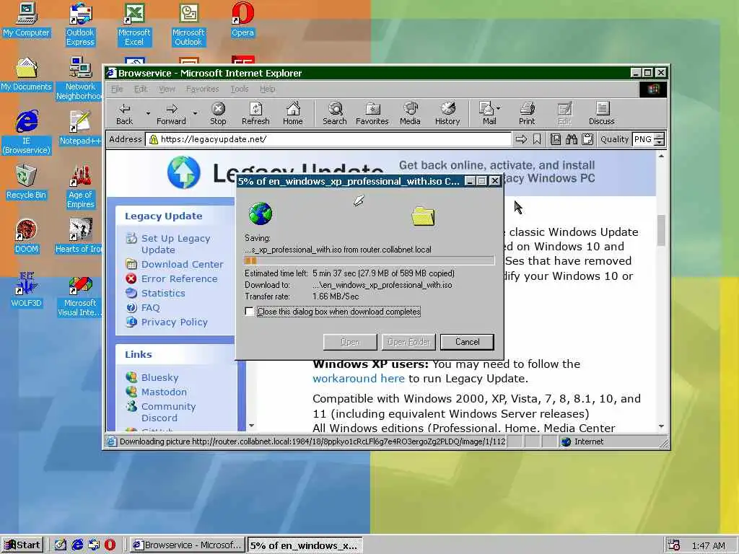The height and width of the screenshot is (554, 739).
Task: Open the Mastodon link
Action: pyautogui.click(x=164, y=392)
